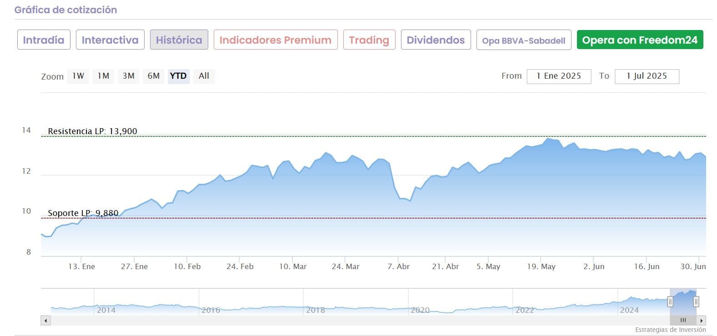Select the YTD zoom range
This screenshot has width=717, height=336.
pyautogui.click(x=178, y=76)
